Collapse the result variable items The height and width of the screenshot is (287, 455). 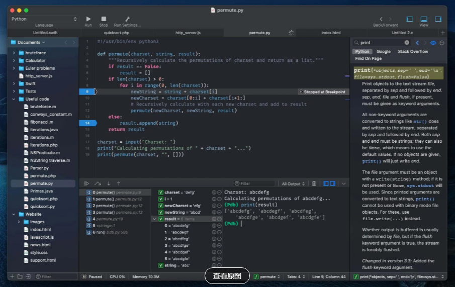click(154, 219)
